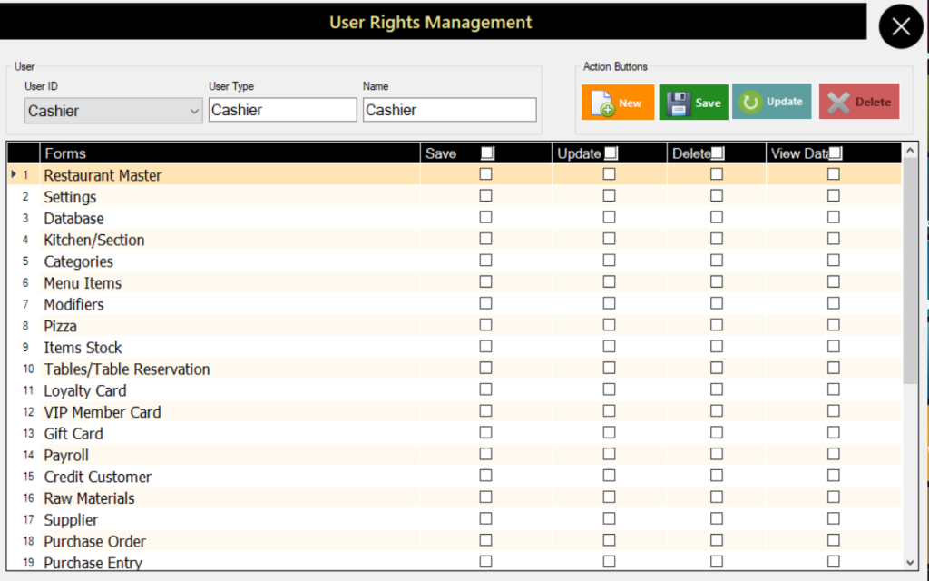Viewport: 929px width, 581px height.
Task: Click the red Delete action button
Action: [859, 102]
